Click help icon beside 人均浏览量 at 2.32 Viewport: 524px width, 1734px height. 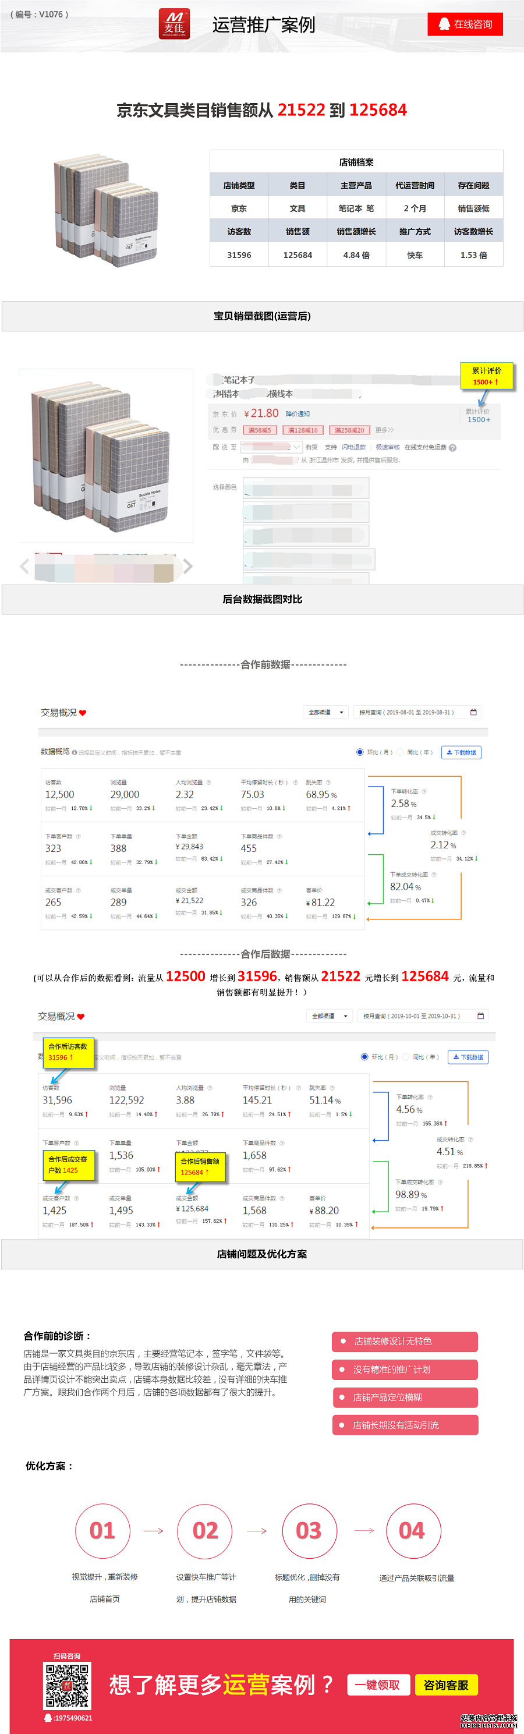pyautogui.click(x=208, y=782)
